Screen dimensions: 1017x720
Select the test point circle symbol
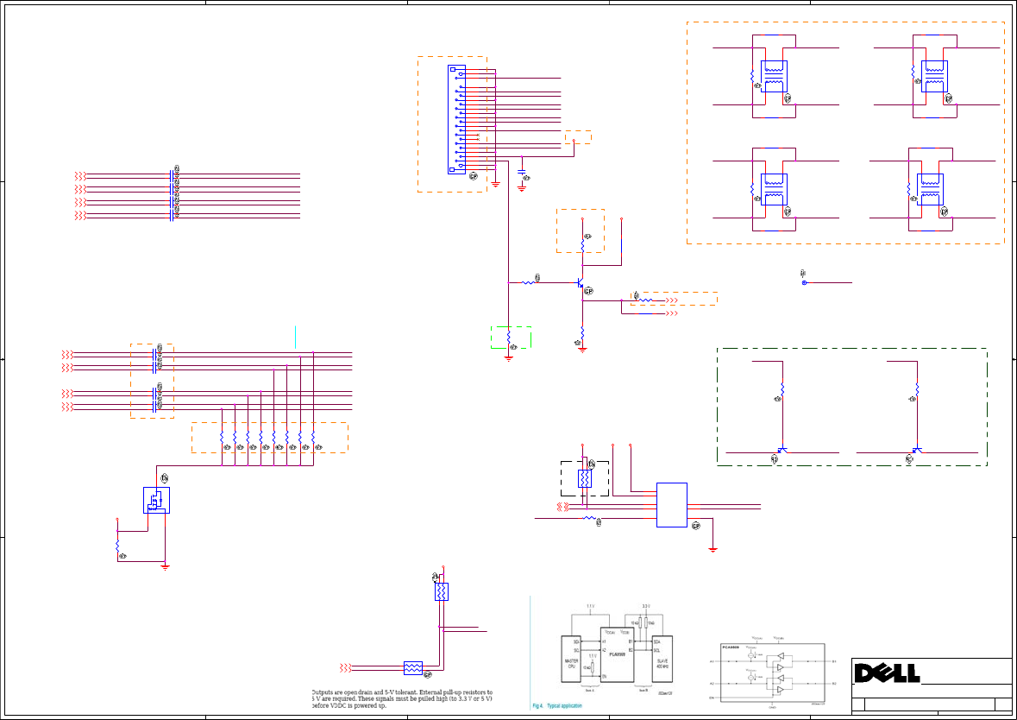(804, 283)
